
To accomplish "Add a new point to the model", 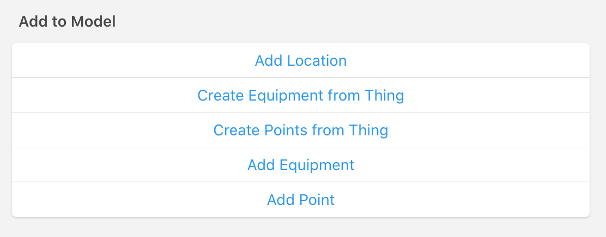I will [x=301, y=200].
